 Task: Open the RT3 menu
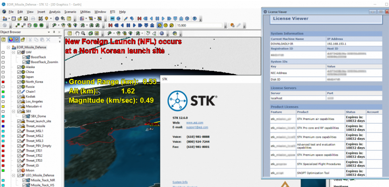click(112, 12)
